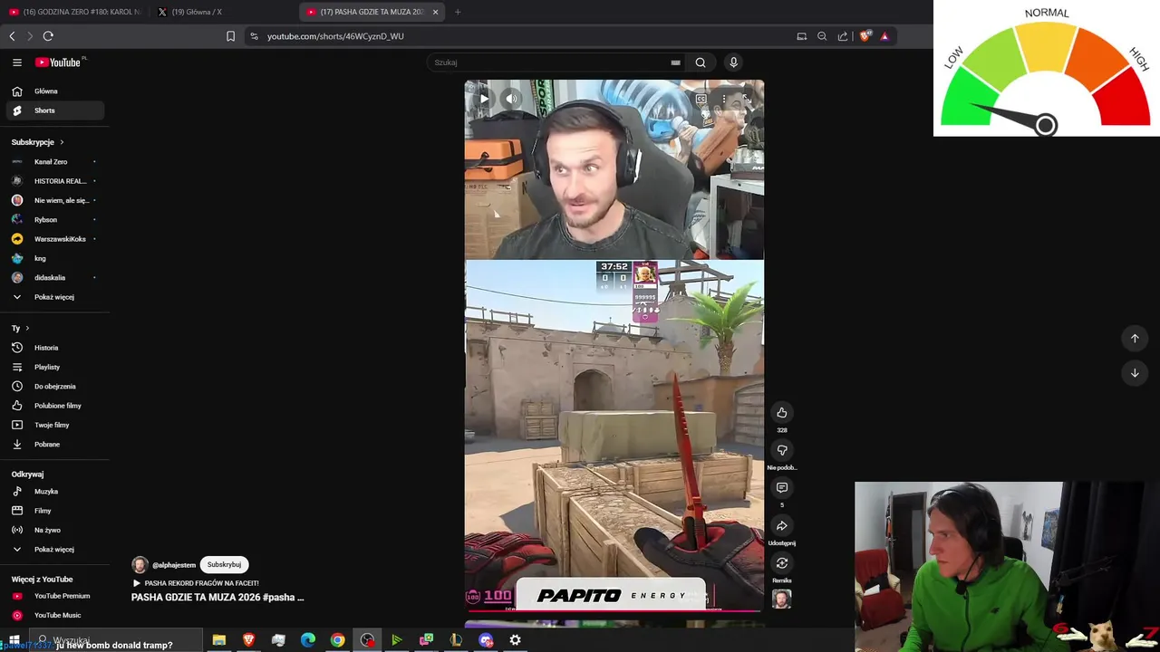Start voice search with microphone
Image resolution: width=1160 pixels, height=652 pixels.
pos(733,62)
